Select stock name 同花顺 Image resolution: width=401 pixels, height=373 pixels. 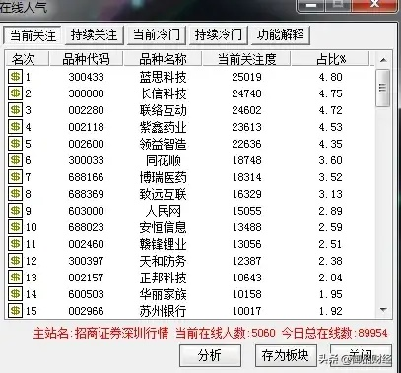click(164, 160)
